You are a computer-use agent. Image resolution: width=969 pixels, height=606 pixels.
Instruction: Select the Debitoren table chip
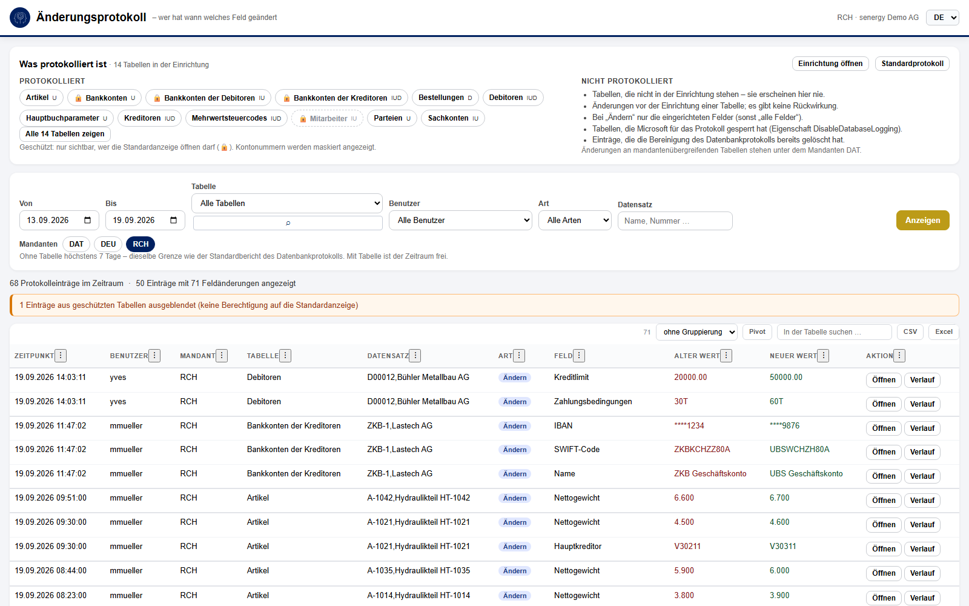pyautogui.click(x=513, y=98)
